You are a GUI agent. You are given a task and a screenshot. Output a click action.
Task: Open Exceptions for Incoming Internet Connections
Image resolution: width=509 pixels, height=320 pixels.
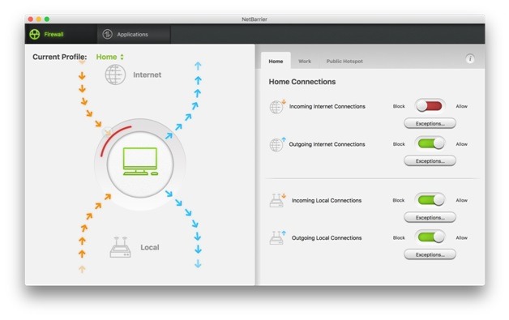pyautogui.click(x=430, y=124)
